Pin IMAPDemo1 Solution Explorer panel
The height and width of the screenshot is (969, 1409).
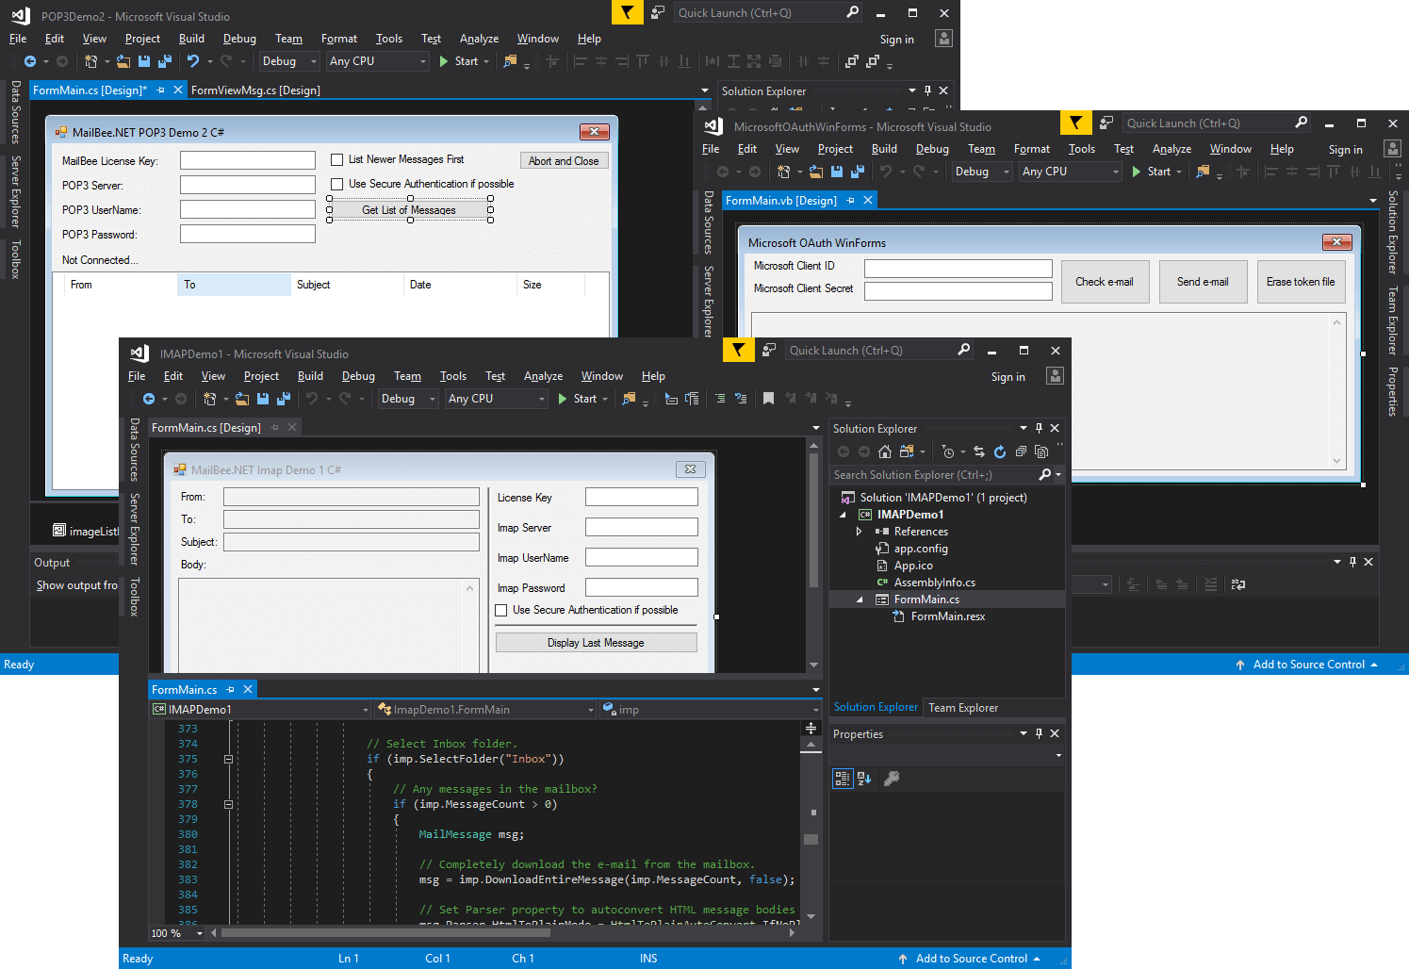pos(1039,428)
